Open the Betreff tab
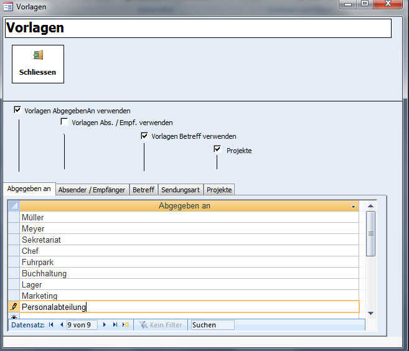 [143, 190]
